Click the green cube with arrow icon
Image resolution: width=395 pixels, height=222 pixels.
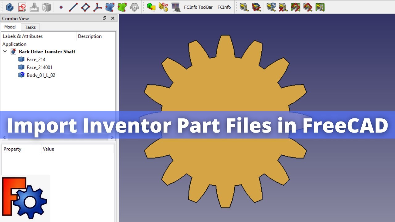pyautogui.click(x=151, y=7)
